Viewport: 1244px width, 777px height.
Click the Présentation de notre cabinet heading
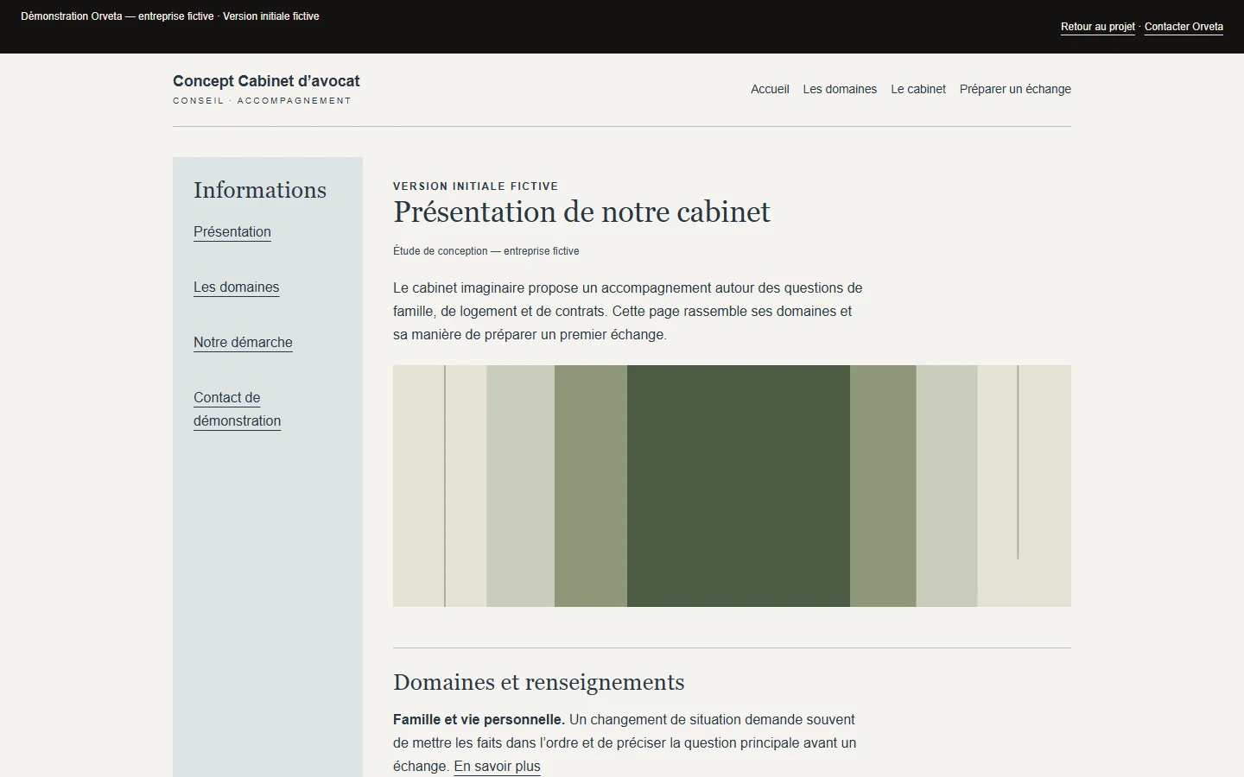click(x=581, y=212)
